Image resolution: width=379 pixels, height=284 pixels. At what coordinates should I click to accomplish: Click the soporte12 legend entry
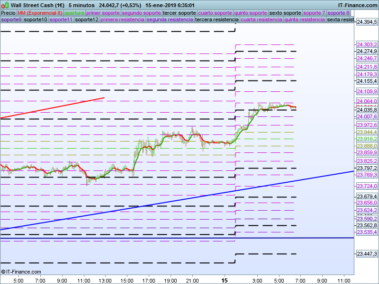(87, 19)
